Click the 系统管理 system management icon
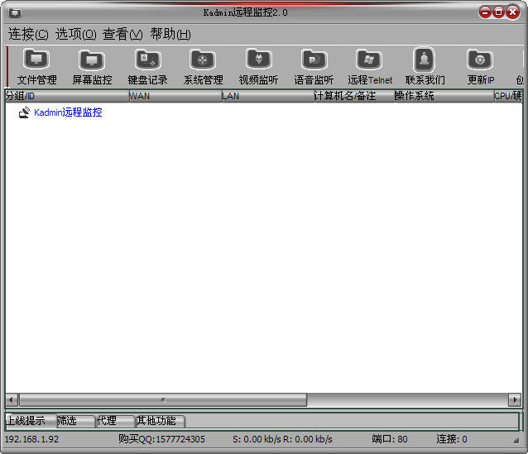528x454 pixels. coord(203,66)
